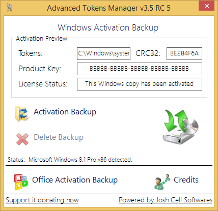Click the Windows Activation Backup heading
The width and height of the screenshot is (218, 211).
click(x=108, y=27)
